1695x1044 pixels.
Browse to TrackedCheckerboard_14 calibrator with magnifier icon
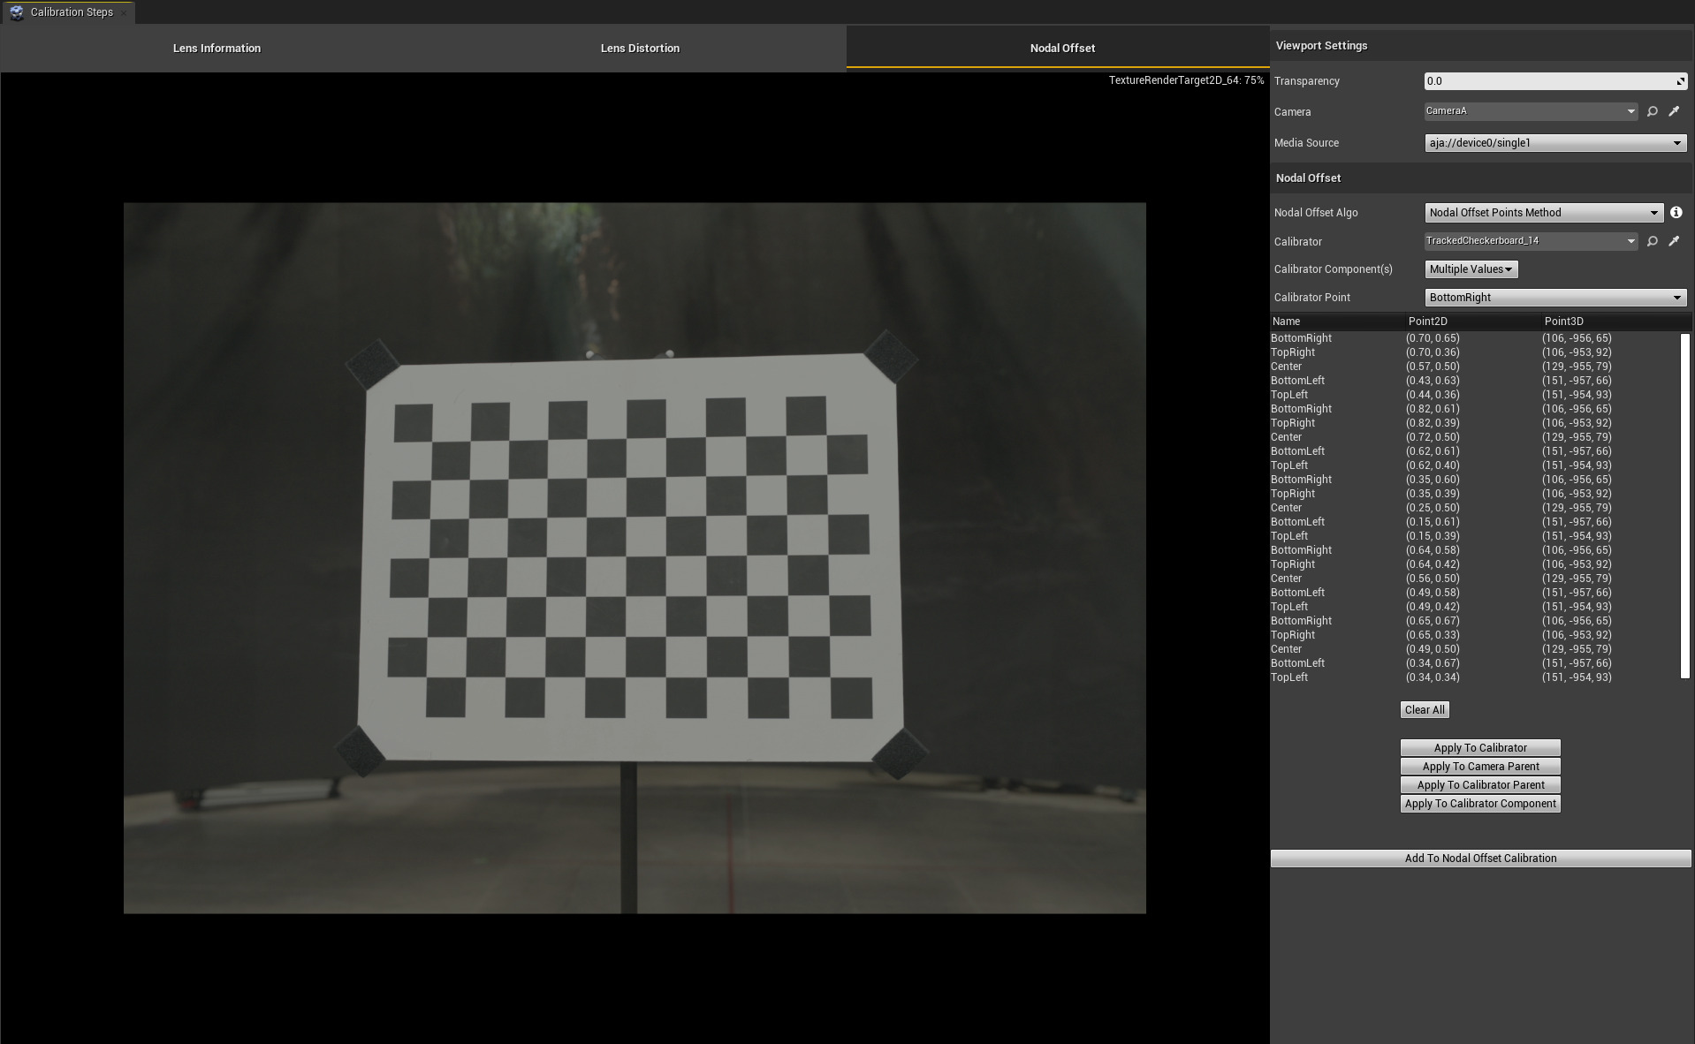[x=1652, y=241]
